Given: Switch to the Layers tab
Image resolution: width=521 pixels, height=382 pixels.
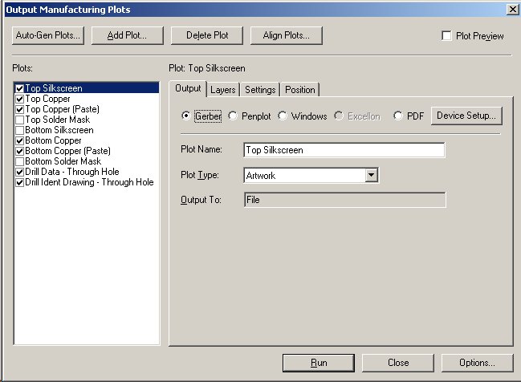Looking at the screenshot, I should (x=223, y=90).
